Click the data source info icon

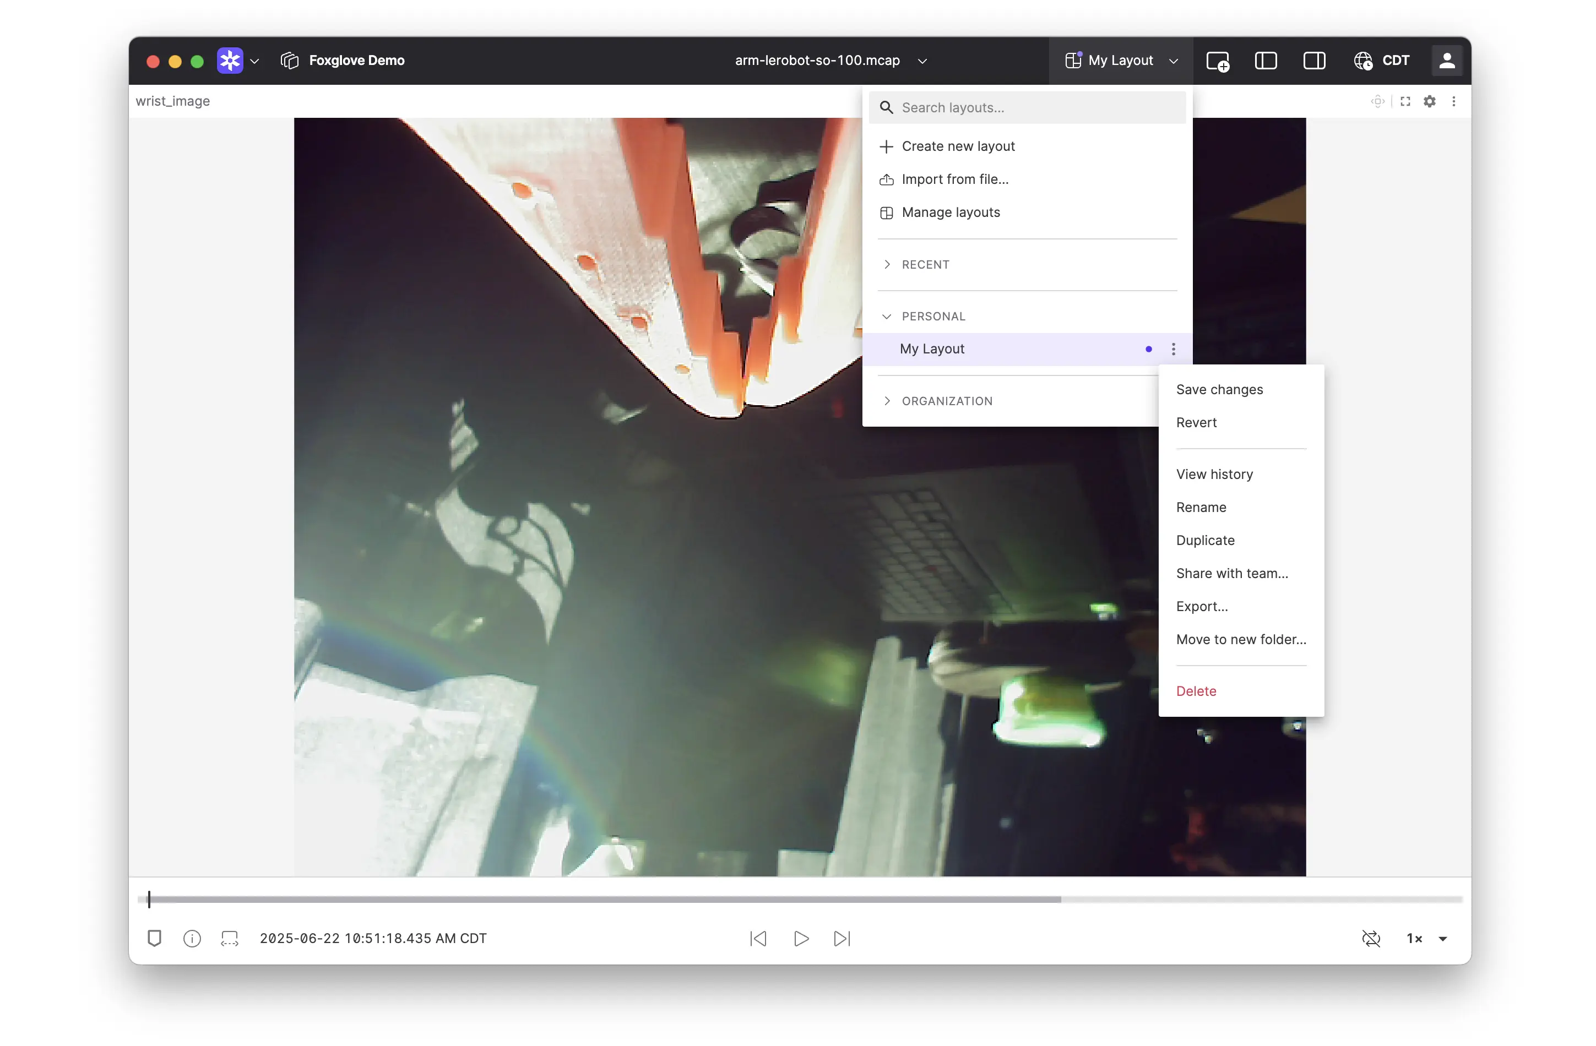click(x=192, y=938)
